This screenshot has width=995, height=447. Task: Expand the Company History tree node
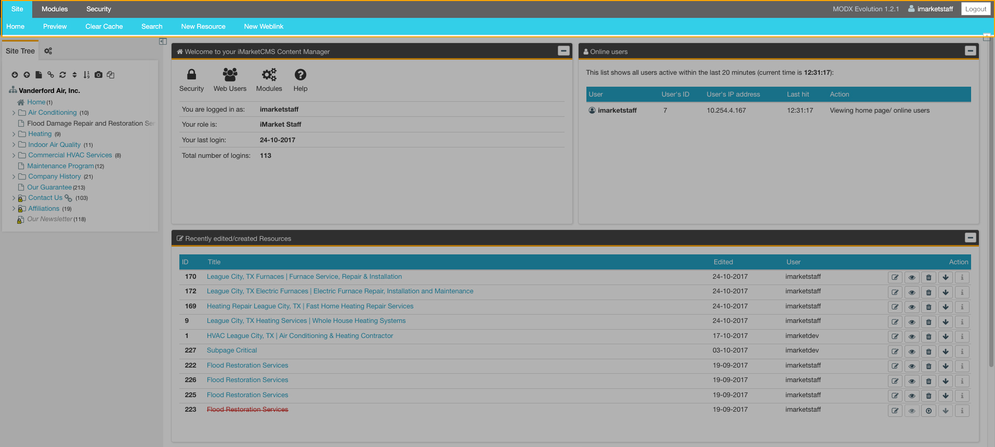pyautogui.click(x=14, y=177)
